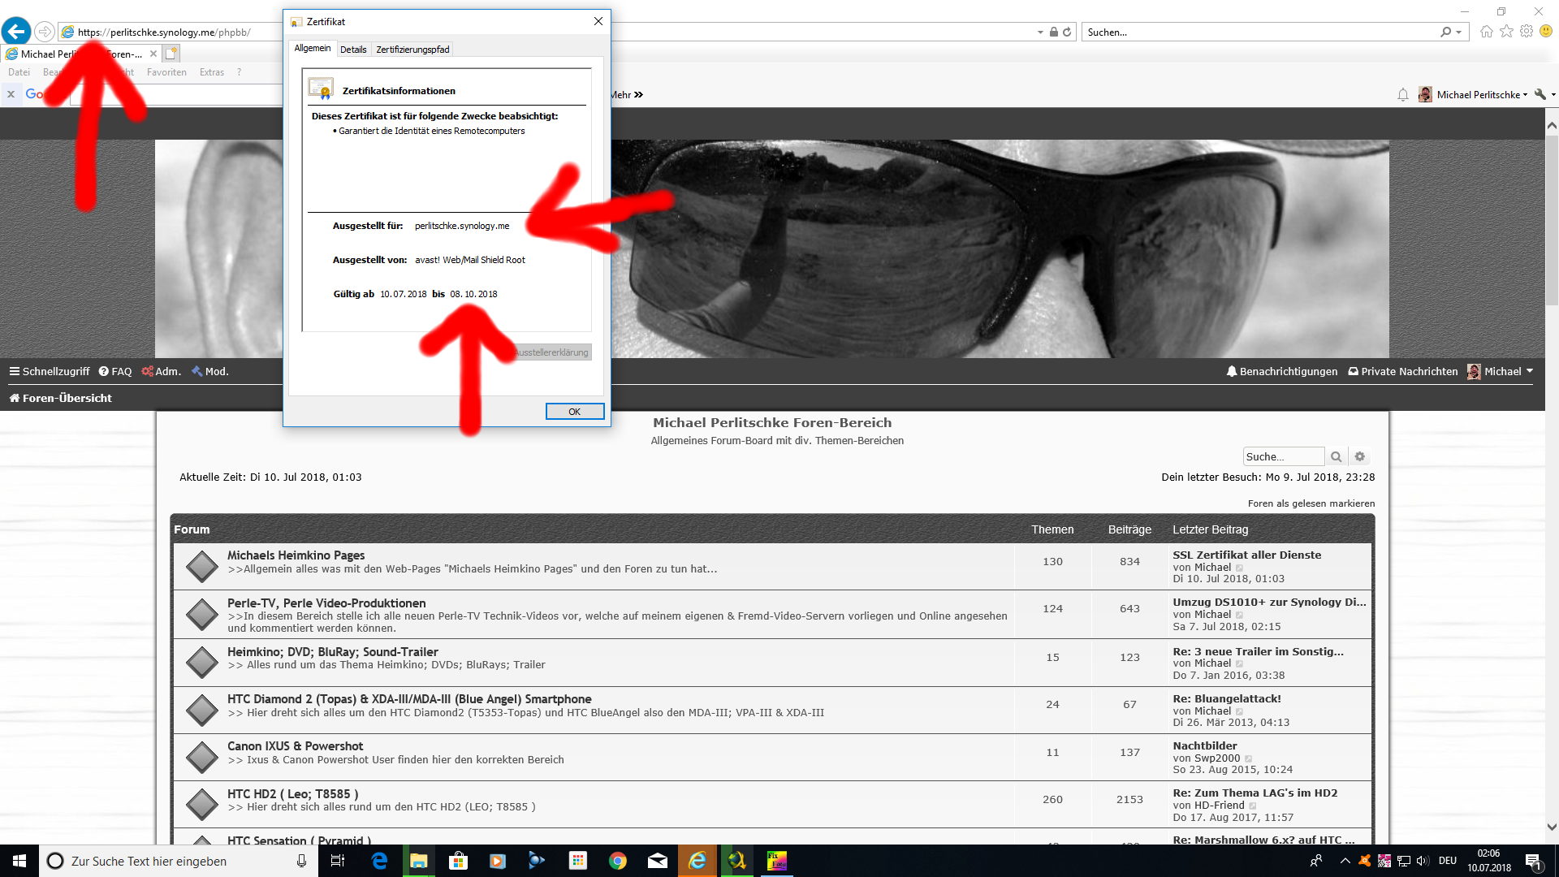The width and height of the screenshot is (1559, 877).
Task: Click OK in the Zertifikat dialog
Action: 575,412
